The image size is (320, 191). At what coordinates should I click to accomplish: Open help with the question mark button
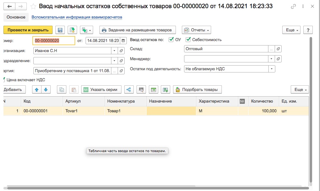tap(308, 30)
